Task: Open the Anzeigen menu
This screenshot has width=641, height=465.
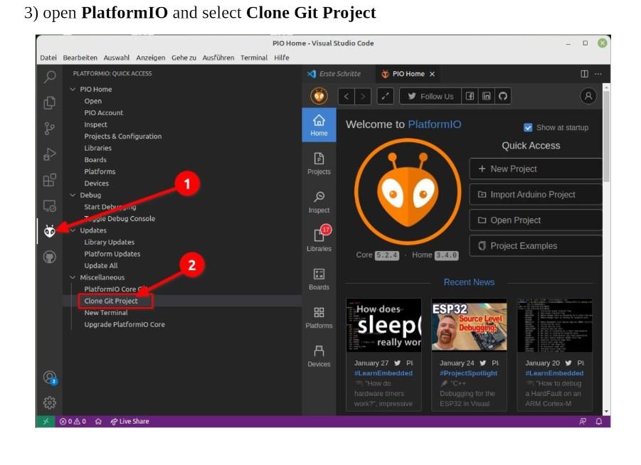Action: coord(150,58)
